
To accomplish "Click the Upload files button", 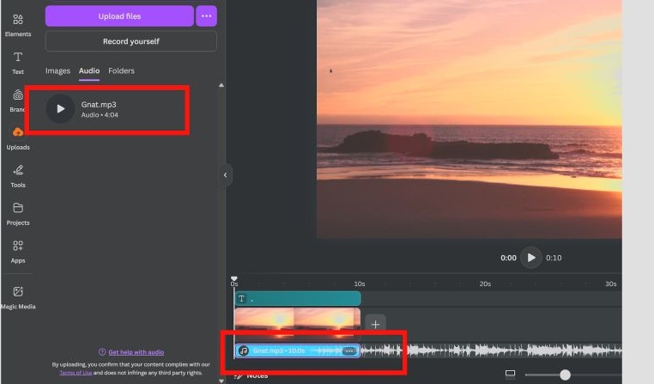I will 119,16.
